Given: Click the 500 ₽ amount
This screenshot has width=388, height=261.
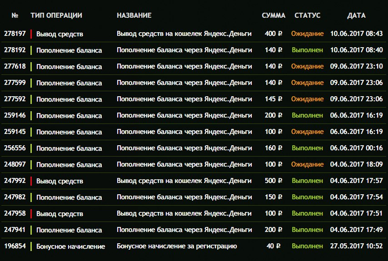Looking at the screenshot, I should click(x=274, y=180).
